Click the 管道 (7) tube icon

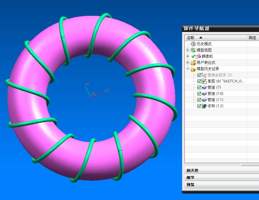click(x=204, y=87)
